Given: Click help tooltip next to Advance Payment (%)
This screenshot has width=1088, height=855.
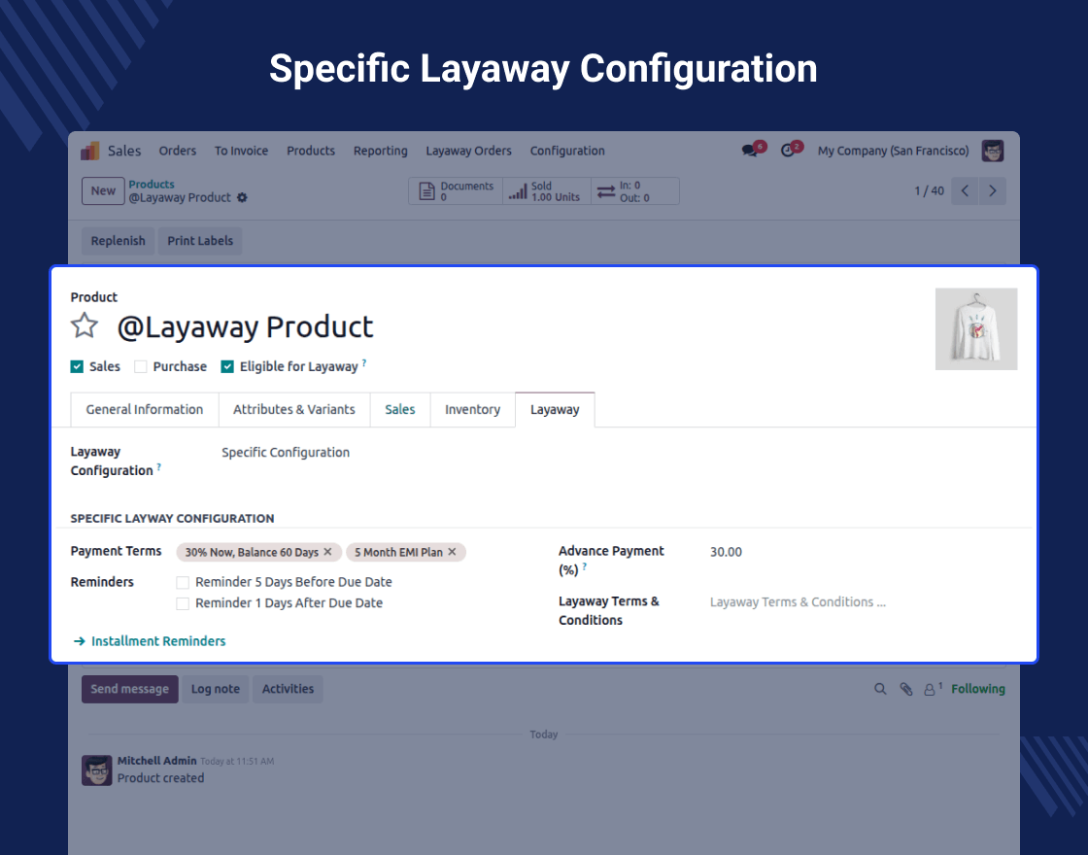Looking at the screenshot, I should pyautogui.click(x=584, y=566).
